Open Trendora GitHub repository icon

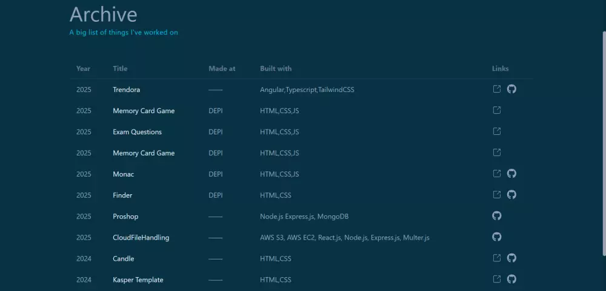[511, 89]
